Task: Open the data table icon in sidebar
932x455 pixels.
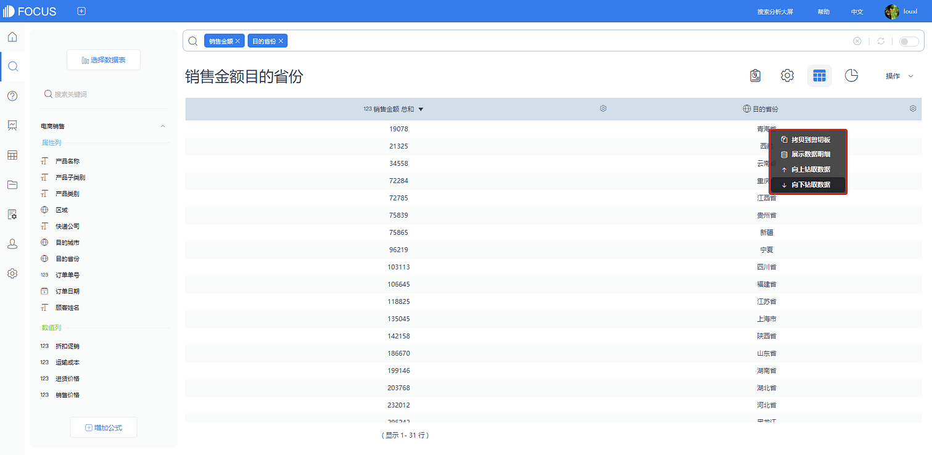Action: click(12, 155)
